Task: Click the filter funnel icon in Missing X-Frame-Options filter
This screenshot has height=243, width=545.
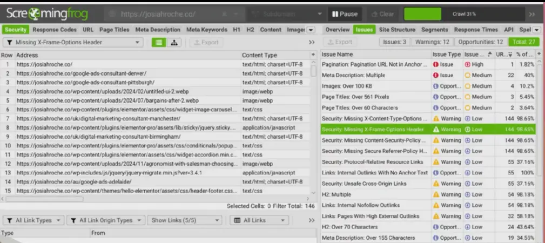Action: click(9, 43)
